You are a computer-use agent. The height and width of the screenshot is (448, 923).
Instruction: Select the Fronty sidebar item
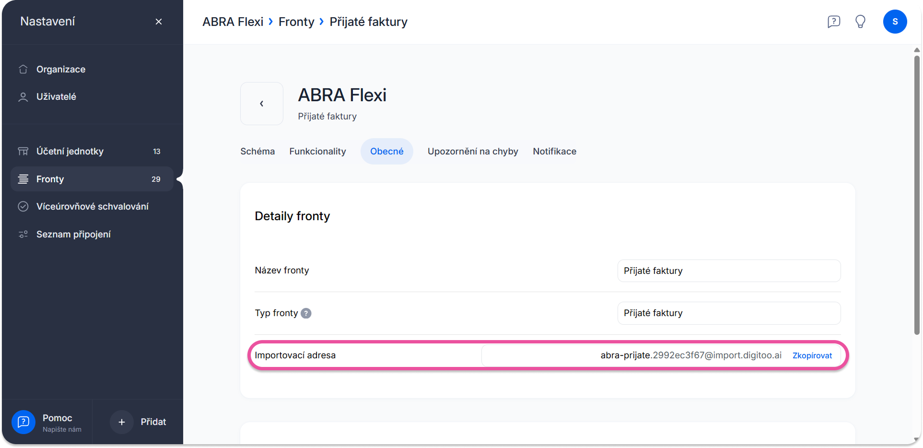(92, 179)
